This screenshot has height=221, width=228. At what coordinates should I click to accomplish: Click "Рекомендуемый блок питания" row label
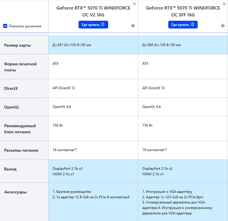click(x=20, y=129)
